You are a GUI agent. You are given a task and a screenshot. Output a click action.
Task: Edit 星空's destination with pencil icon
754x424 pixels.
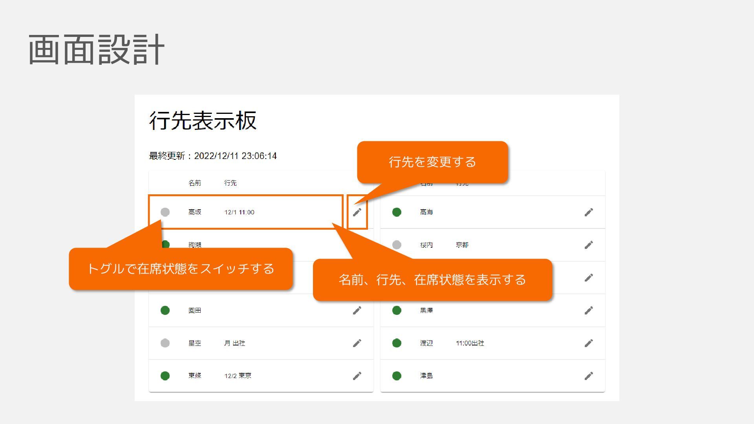(357, 343)
